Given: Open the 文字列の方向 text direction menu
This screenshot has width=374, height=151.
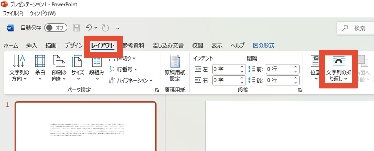Looking at the screenshot, I should coord(19,69).
